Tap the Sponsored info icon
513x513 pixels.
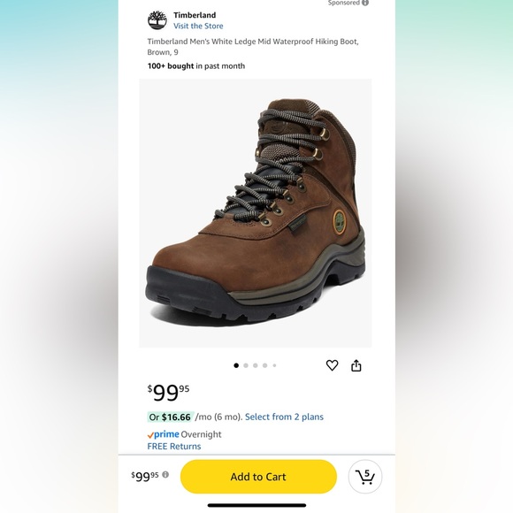click(x=365, y=3)
